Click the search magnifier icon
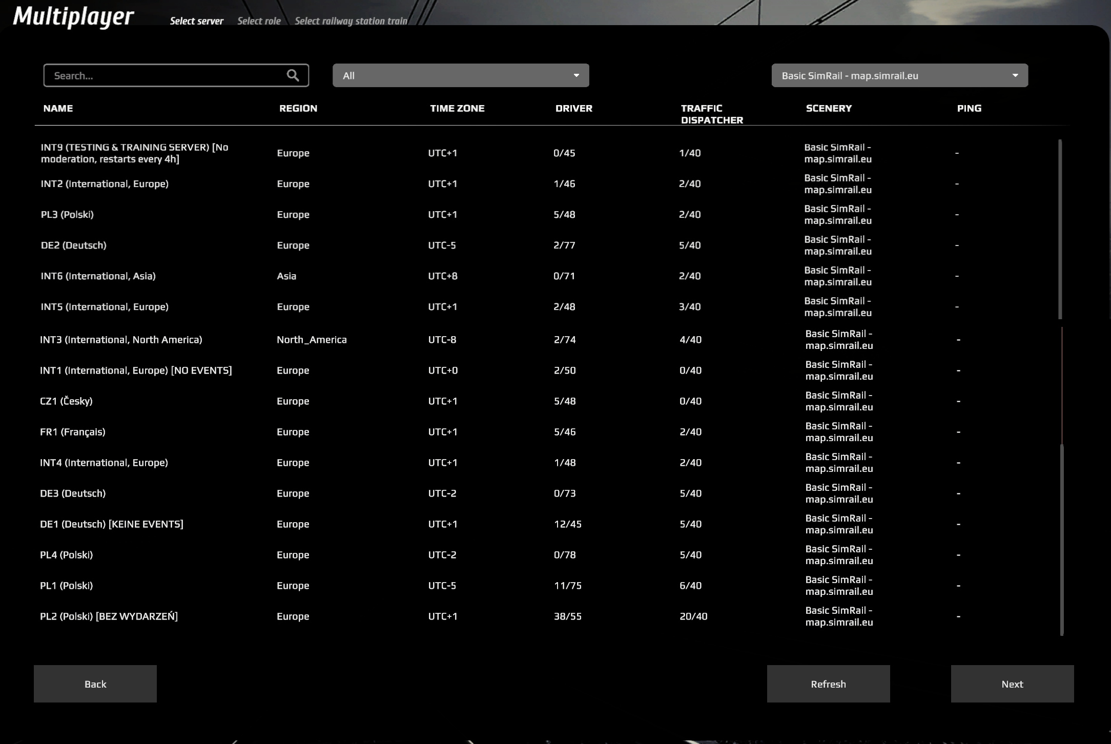1111x744 pixels. tap(293, 75)
